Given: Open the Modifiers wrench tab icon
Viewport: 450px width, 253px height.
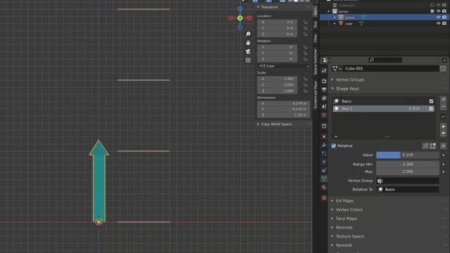Looking at the screenshot, I should click(324, 145).
